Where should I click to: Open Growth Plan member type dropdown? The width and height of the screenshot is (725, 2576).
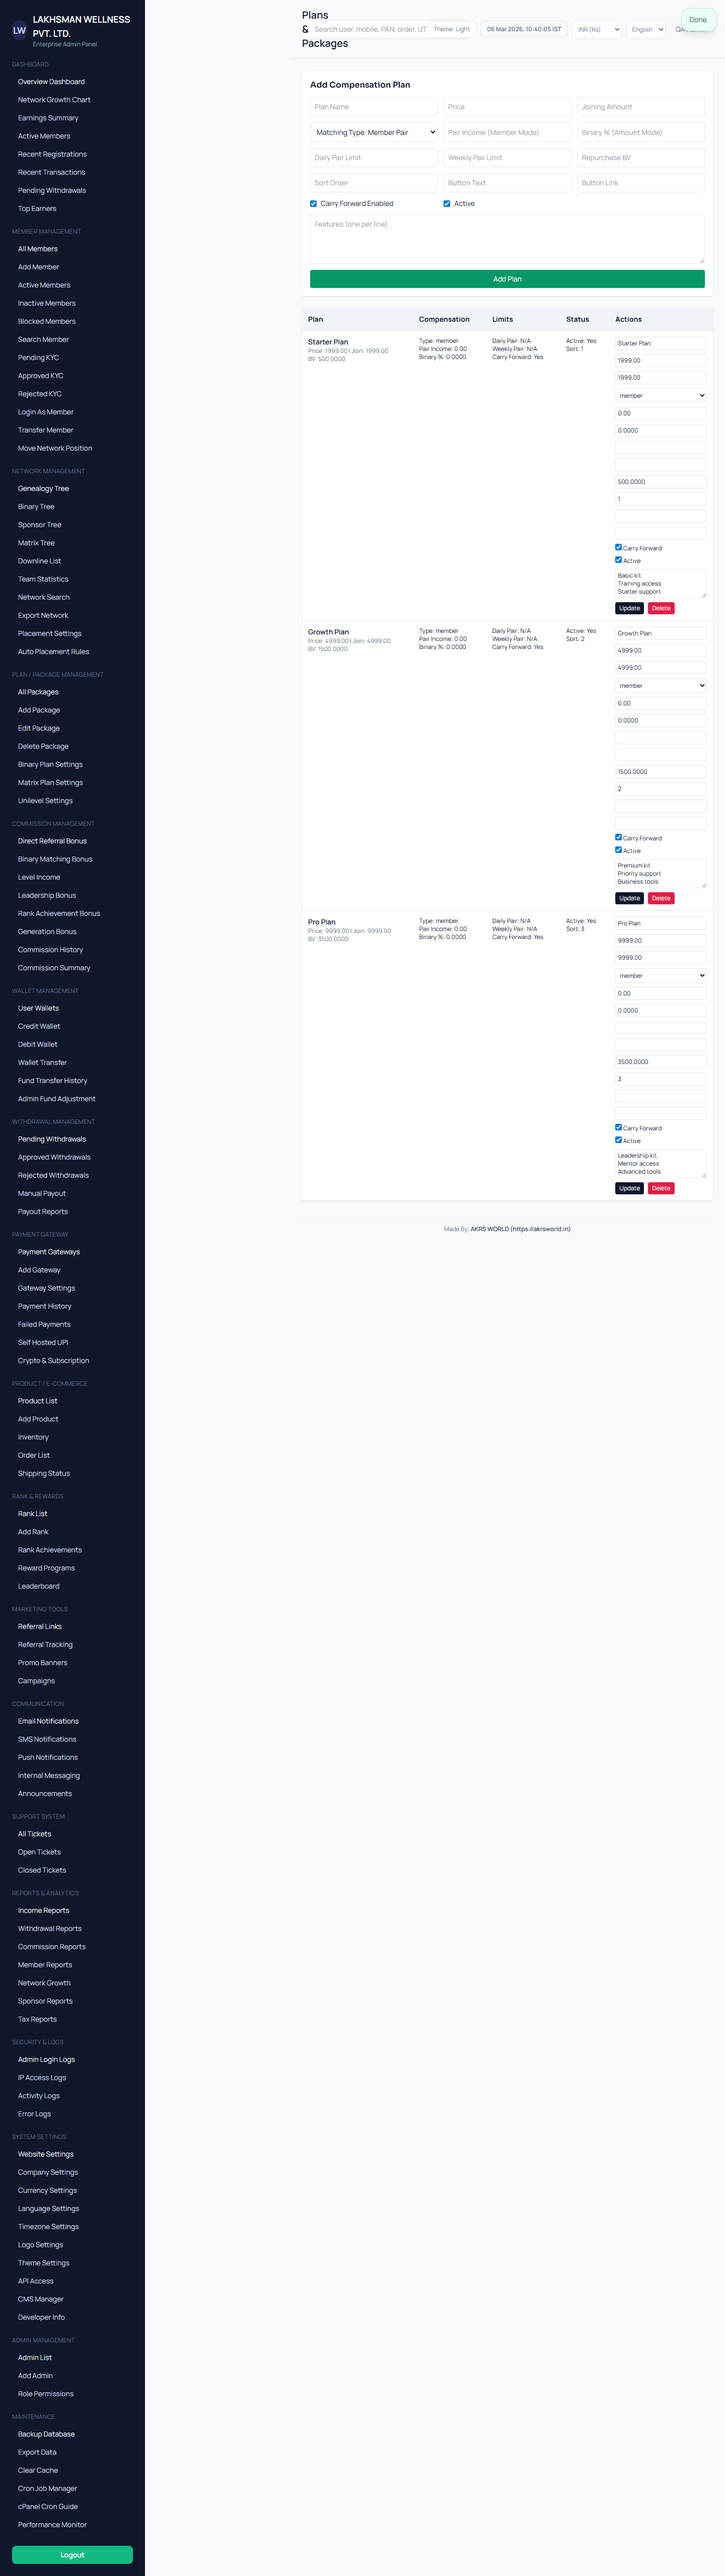[660, 686]
